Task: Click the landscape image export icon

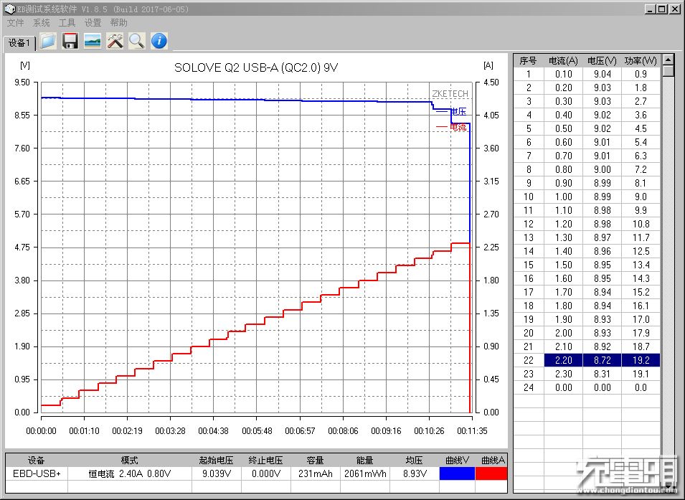Action: tap(93, 41)
